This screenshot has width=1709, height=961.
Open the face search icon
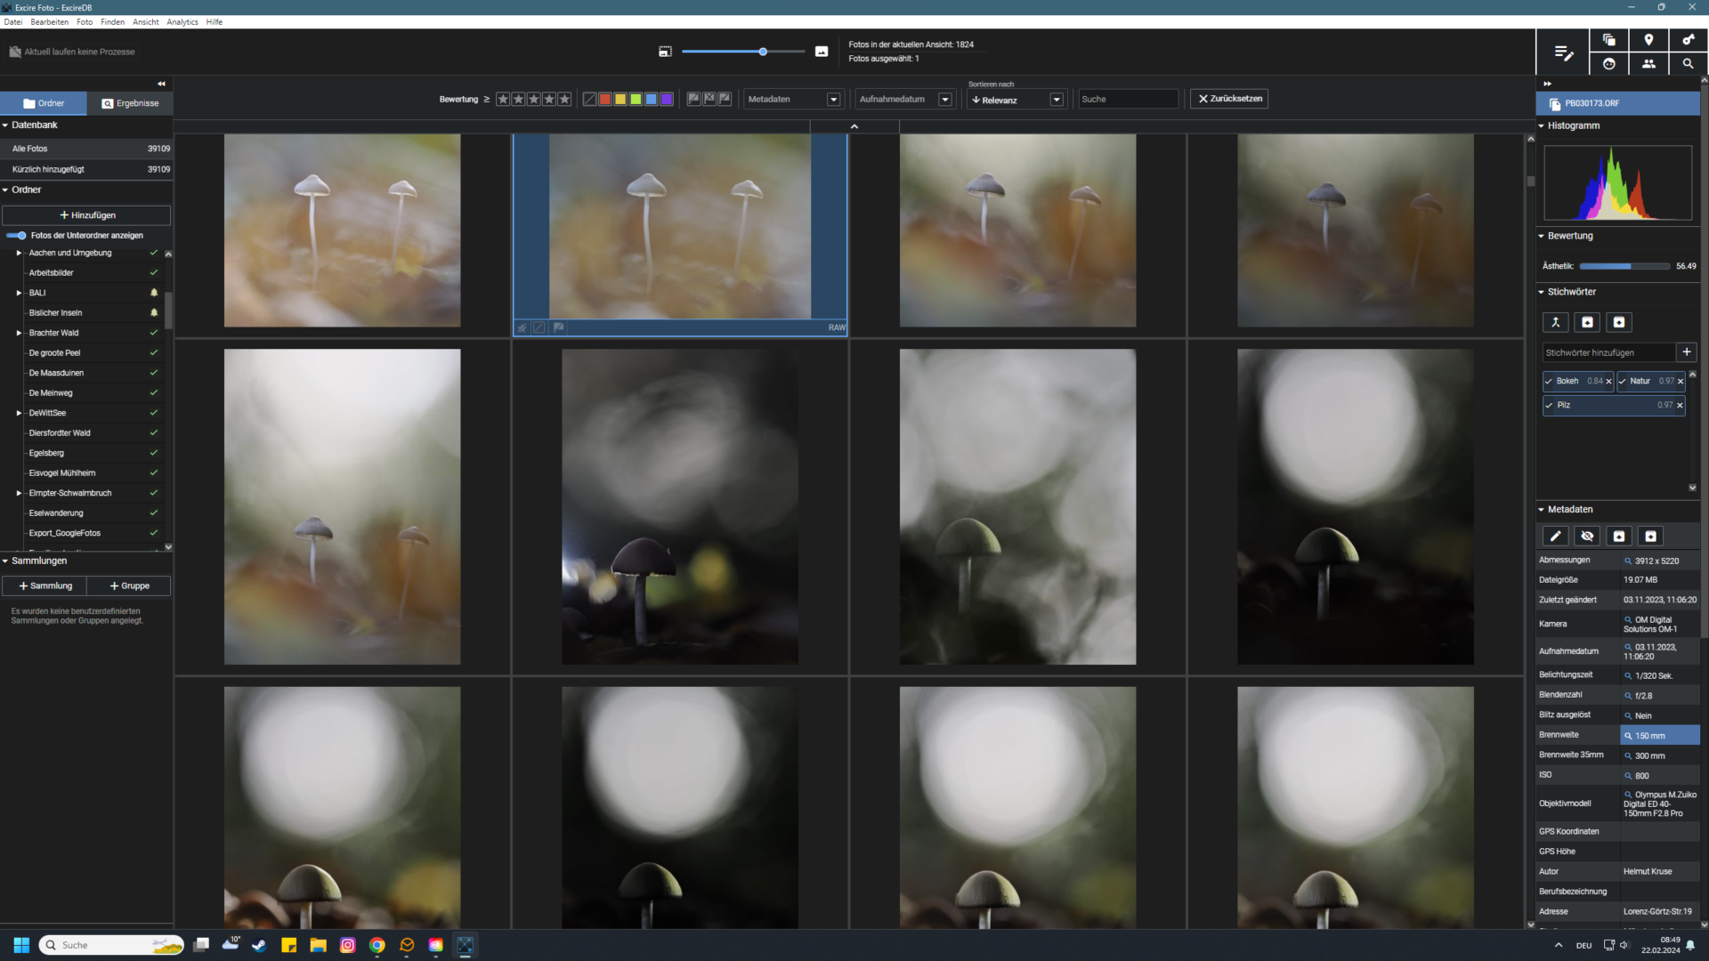pos(1608,63)
